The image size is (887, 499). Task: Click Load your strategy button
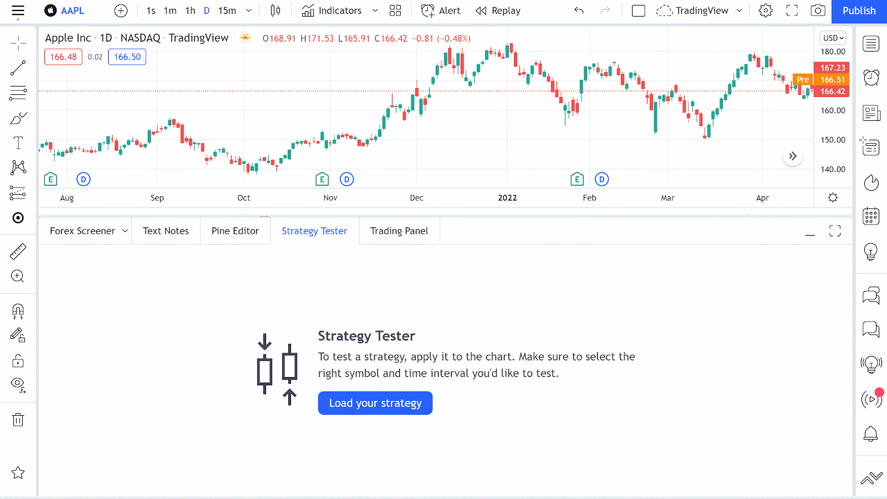pyautogui.click(x=375, y=403)
